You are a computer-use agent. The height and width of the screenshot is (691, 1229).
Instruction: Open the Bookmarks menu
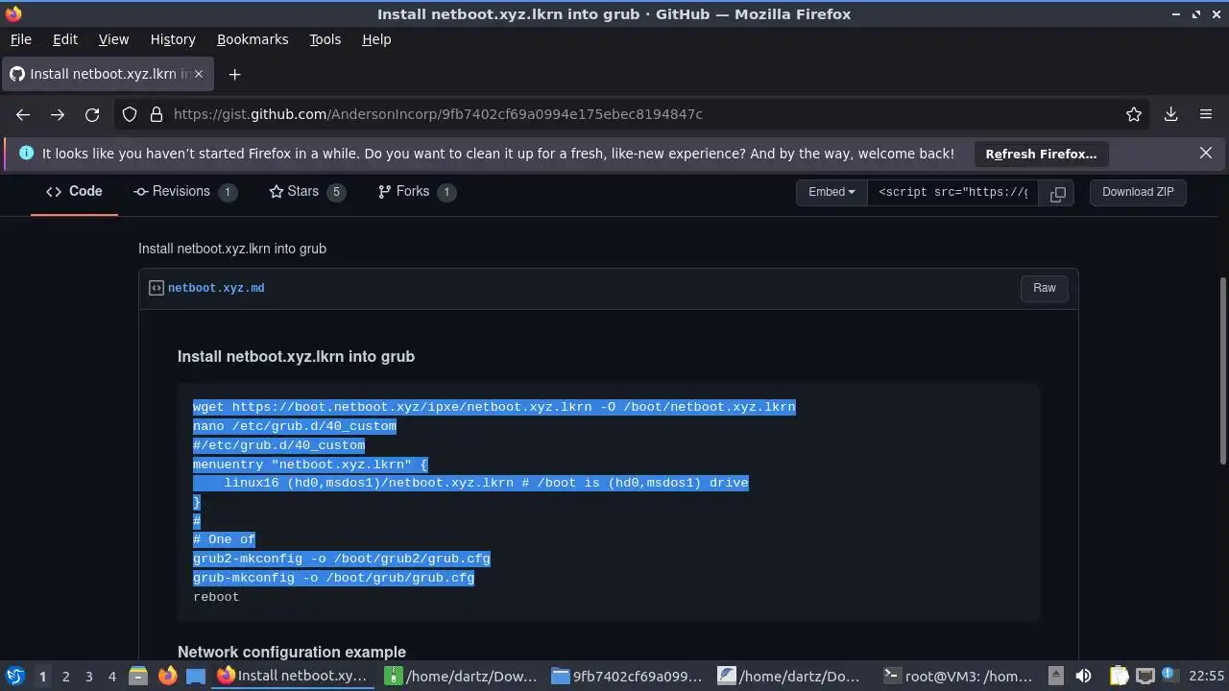pos(253,39)
